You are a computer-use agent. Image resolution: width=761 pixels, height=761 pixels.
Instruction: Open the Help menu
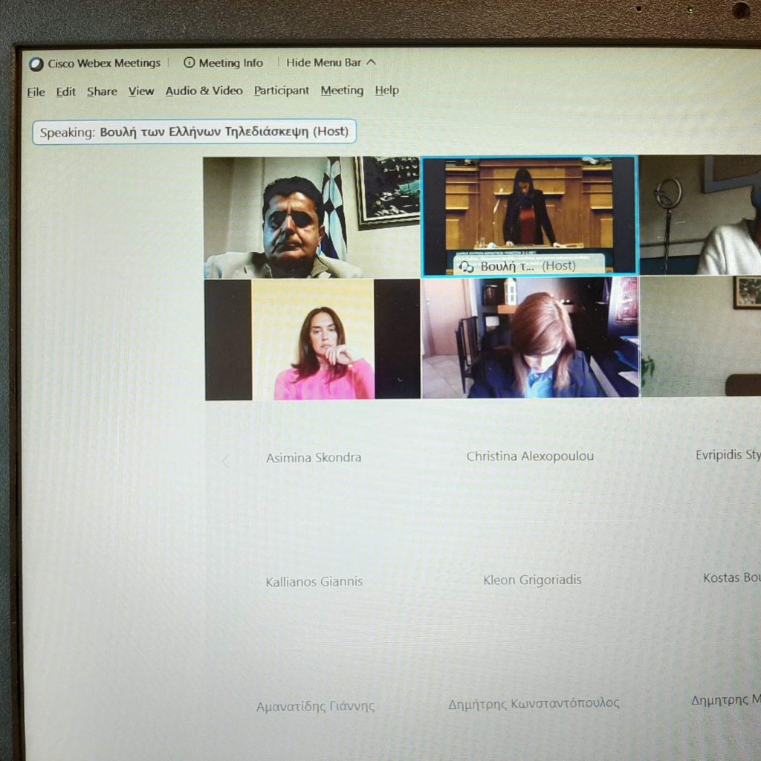[x=386, y=91]
